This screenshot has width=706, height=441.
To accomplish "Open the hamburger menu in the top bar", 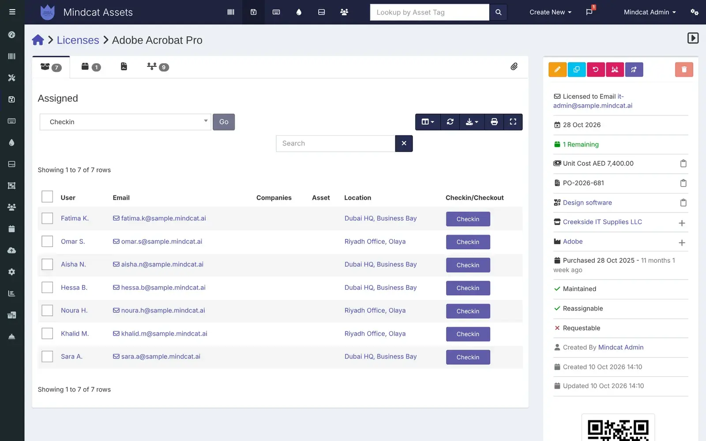I will [12, 12].
